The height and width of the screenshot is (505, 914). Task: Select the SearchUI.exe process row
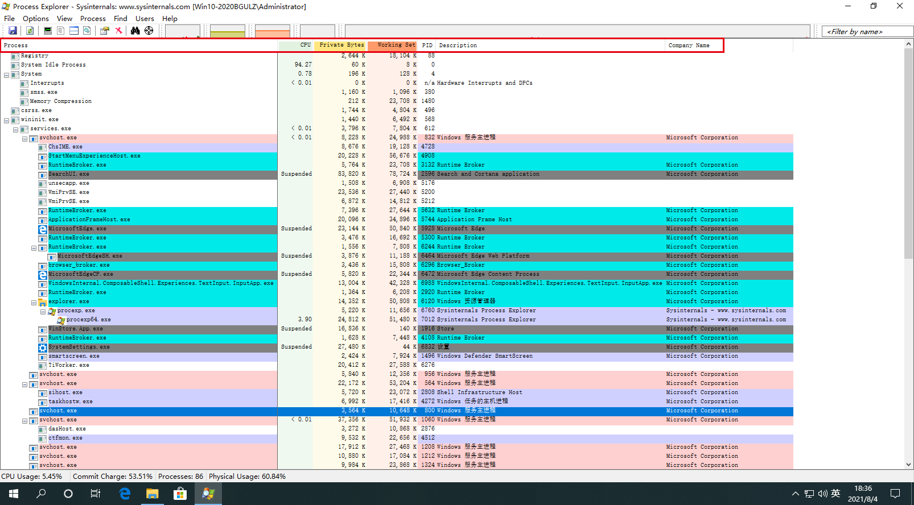click(397, 175)
